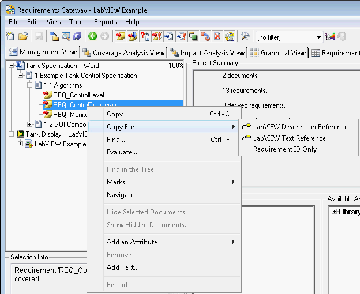Screen dimensions: 360x294
Task: Collapse the 1.1 Algorithms tree node
Action: pos(30,85)
